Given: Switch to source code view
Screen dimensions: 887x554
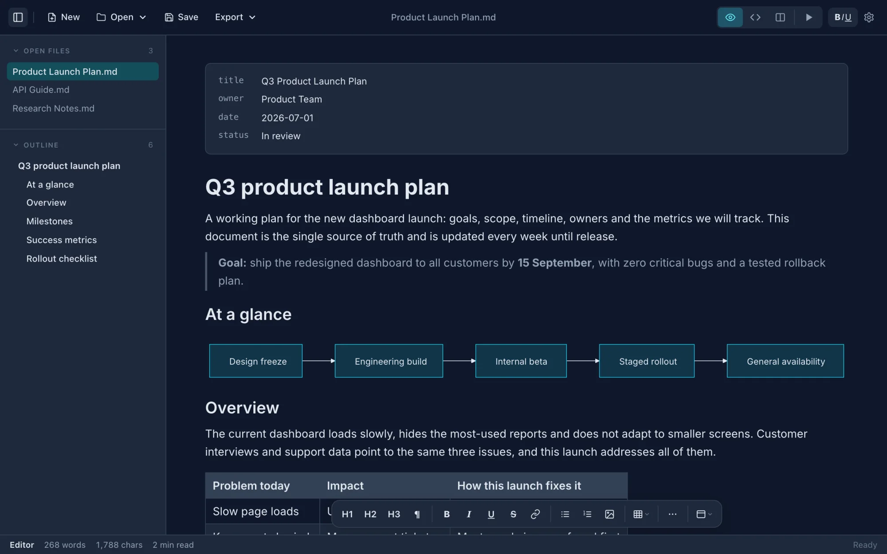Looking at the screenshot, I should coord(755,17).
